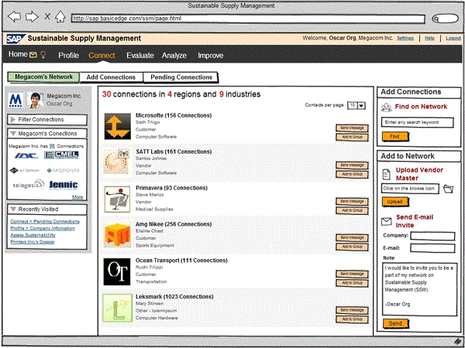Click the Upload Vendor Master document icon
The width and height of the screenshot is (465, 348).
pyautogui.click(x=387, y=174)
